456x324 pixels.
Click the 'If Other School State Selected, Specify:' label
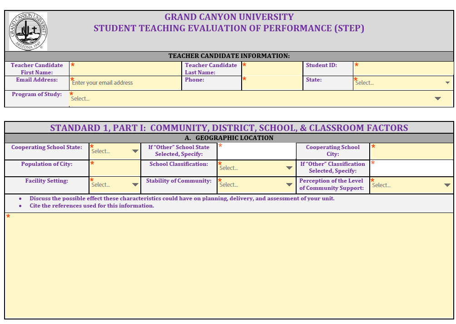point(179,151)
